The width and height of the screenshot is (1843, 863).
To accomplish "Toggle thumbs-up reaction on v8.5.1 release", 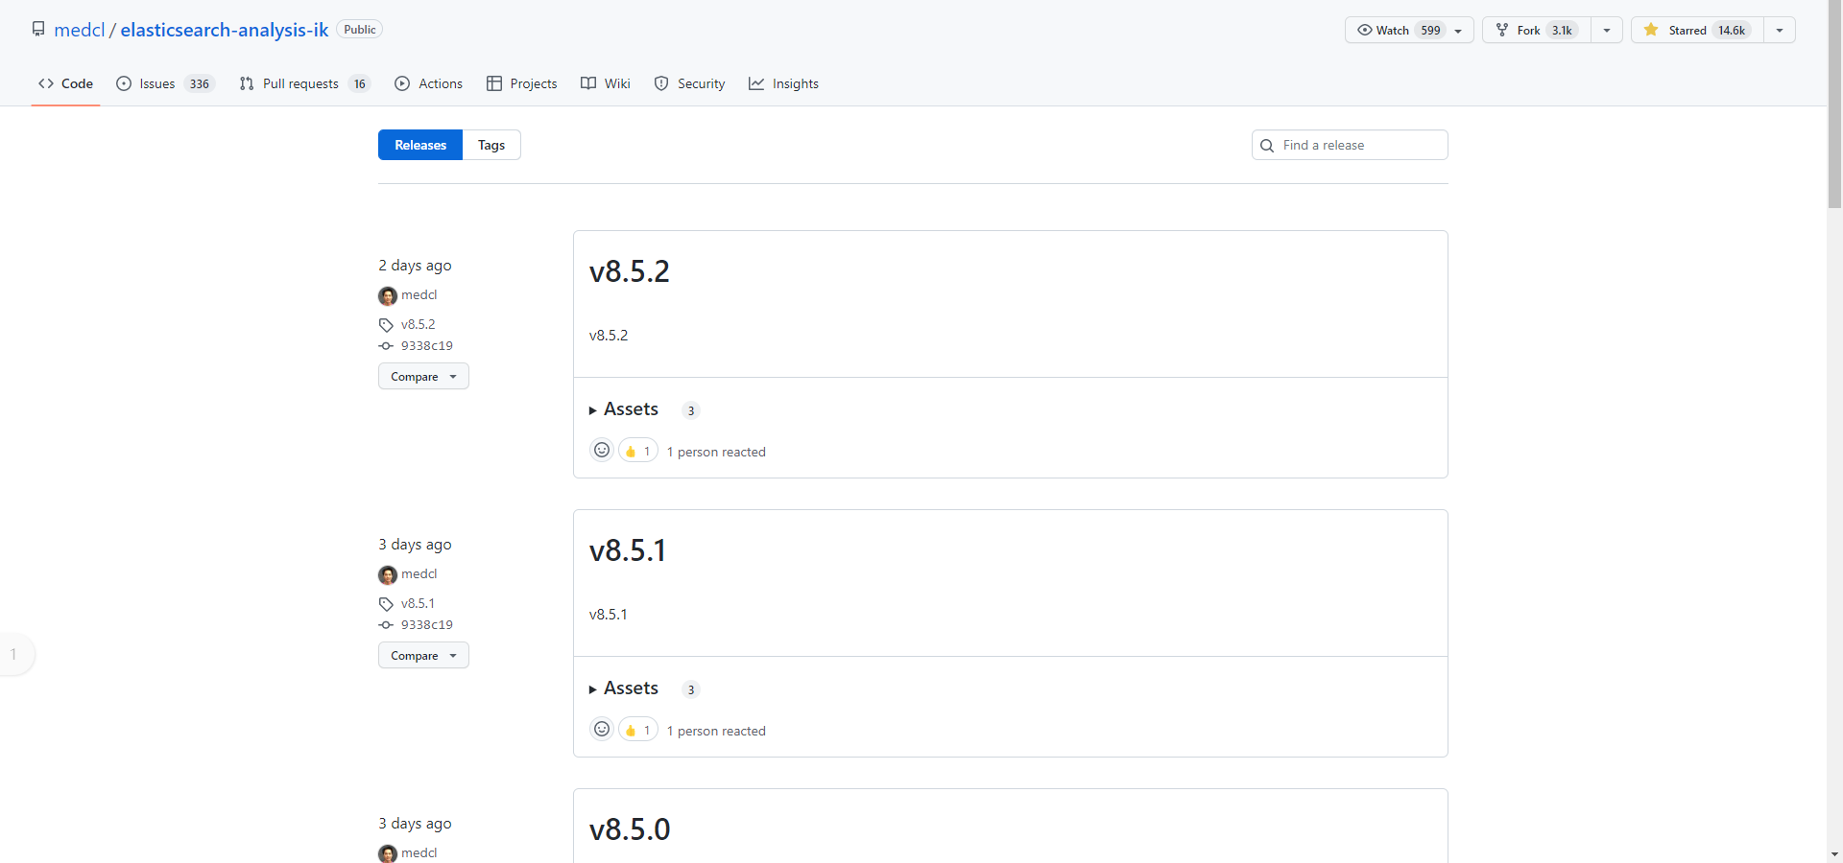I will (x=638, y=731).
